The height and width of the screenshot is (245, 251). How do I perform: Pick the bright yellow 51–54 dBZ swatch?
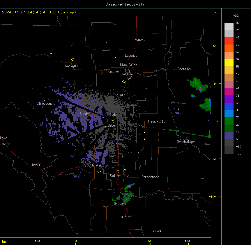[x=229, y=63]
